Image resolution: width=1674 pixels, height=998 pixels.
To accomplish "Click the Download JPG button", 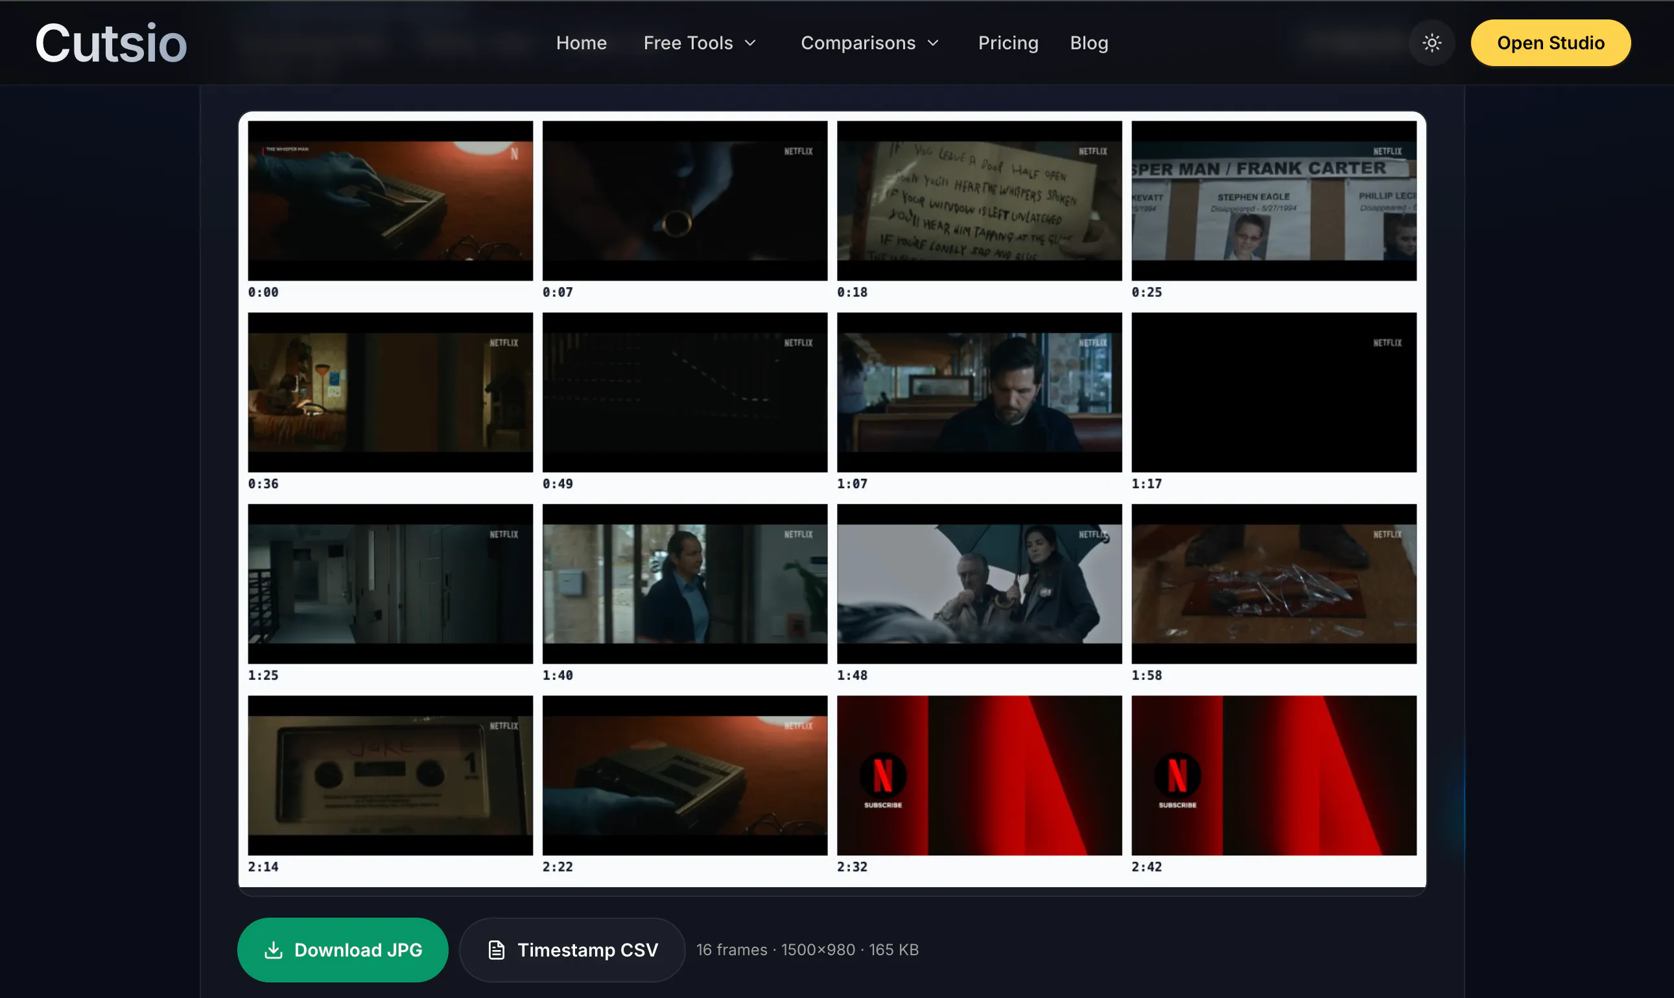I will [342, 949].
